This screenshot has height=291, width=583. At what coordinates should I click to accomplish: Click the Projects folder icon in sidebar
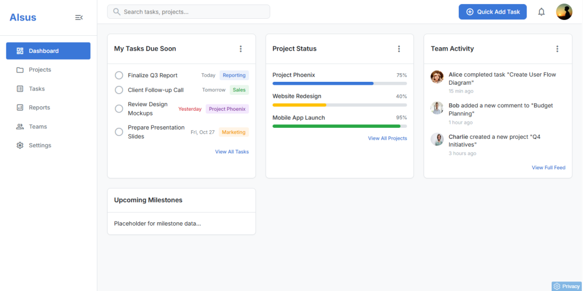tap(20, 70)
